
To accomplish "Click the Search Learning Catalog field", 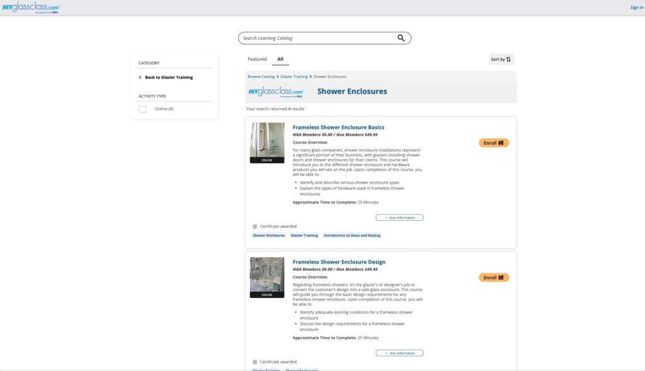I will click(x=324, y=38).
